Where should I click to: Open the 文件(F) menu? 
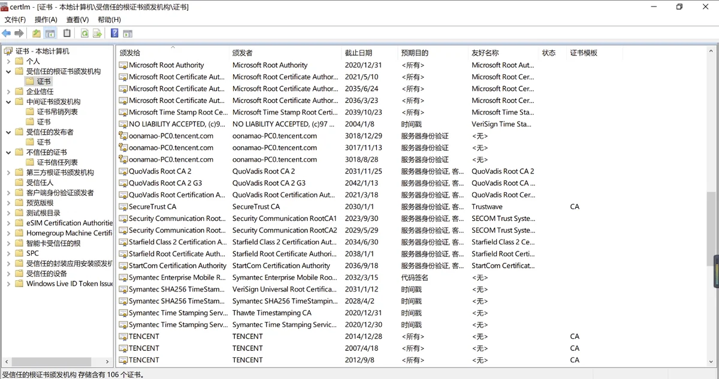15,20
